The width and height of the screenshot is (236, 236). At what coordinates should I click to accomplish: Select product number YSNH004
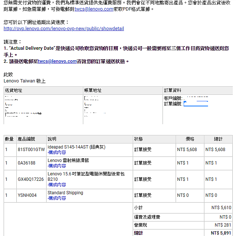pyautogui.click(x=27, y=195)
